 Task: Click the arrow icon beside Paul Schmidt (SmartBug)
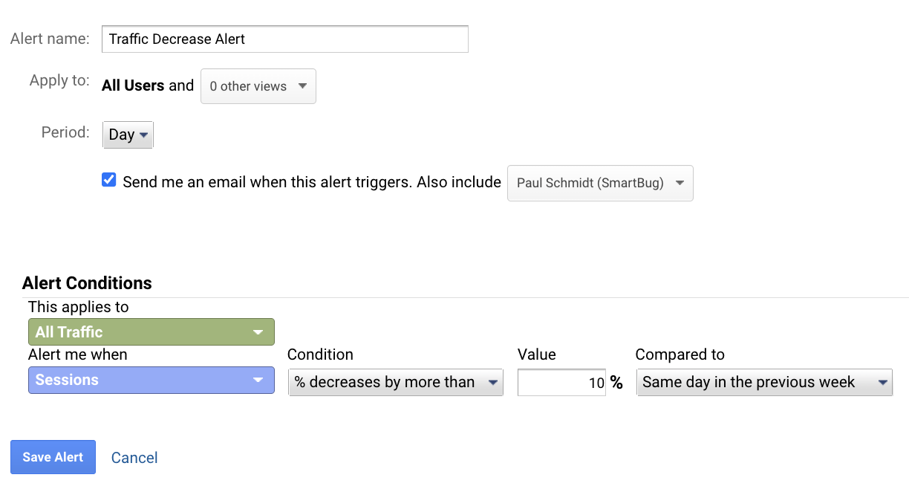coord(680,183)
